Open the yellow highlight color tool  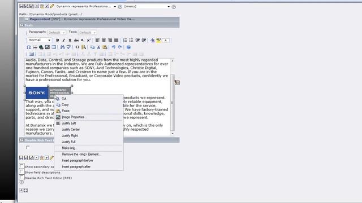coord(158,40)
